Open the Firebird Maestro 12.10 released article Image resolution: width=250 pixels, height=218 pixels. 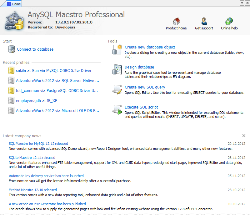click(32, 190)
